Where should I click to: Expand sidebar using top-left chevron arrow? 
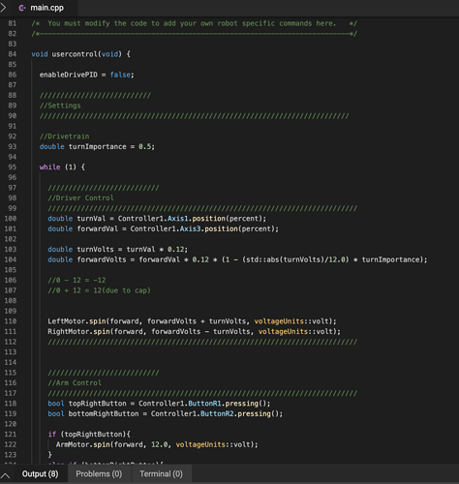[3, 8]
